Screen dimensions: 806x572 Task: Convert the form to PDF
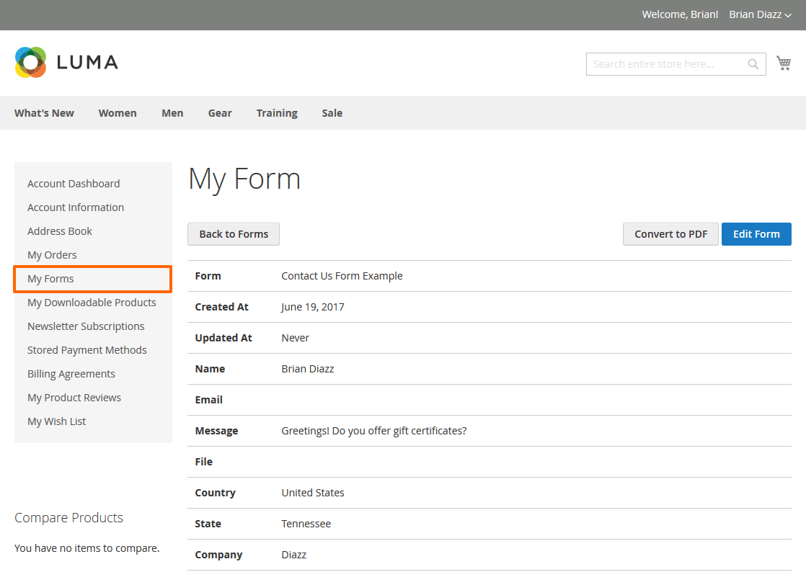point(670,234)
